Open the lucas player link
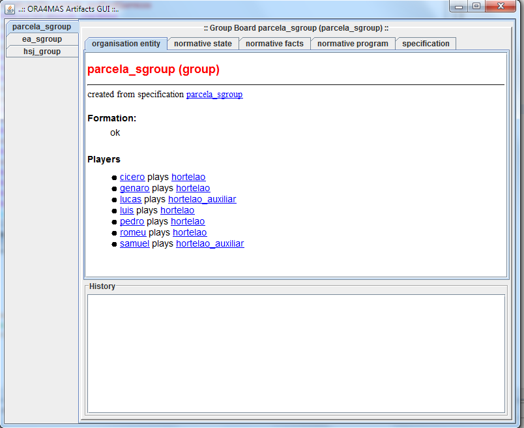524x428 pixels. (x=130, y=199)
